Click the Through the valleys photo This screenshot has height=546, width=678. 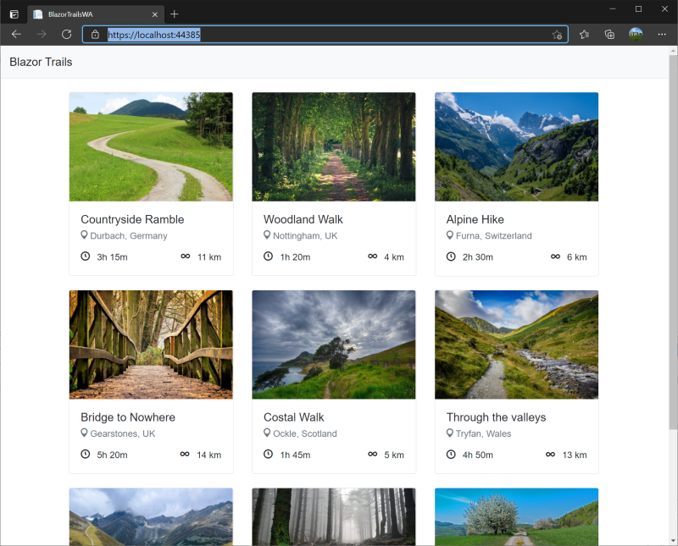[x=517, y=345]
